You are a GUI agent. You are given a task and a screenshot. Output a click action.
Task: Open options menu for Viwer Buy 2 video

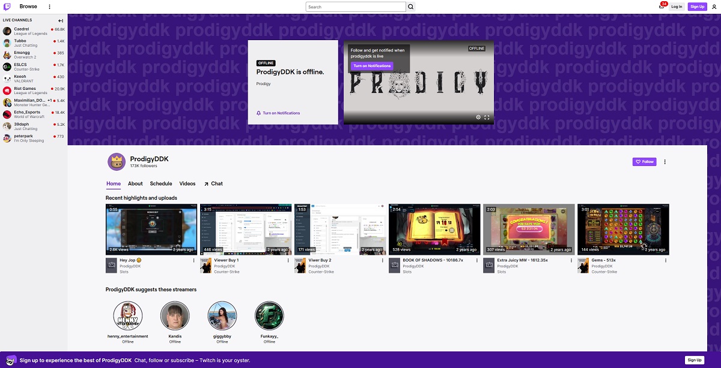coord(382,261)
